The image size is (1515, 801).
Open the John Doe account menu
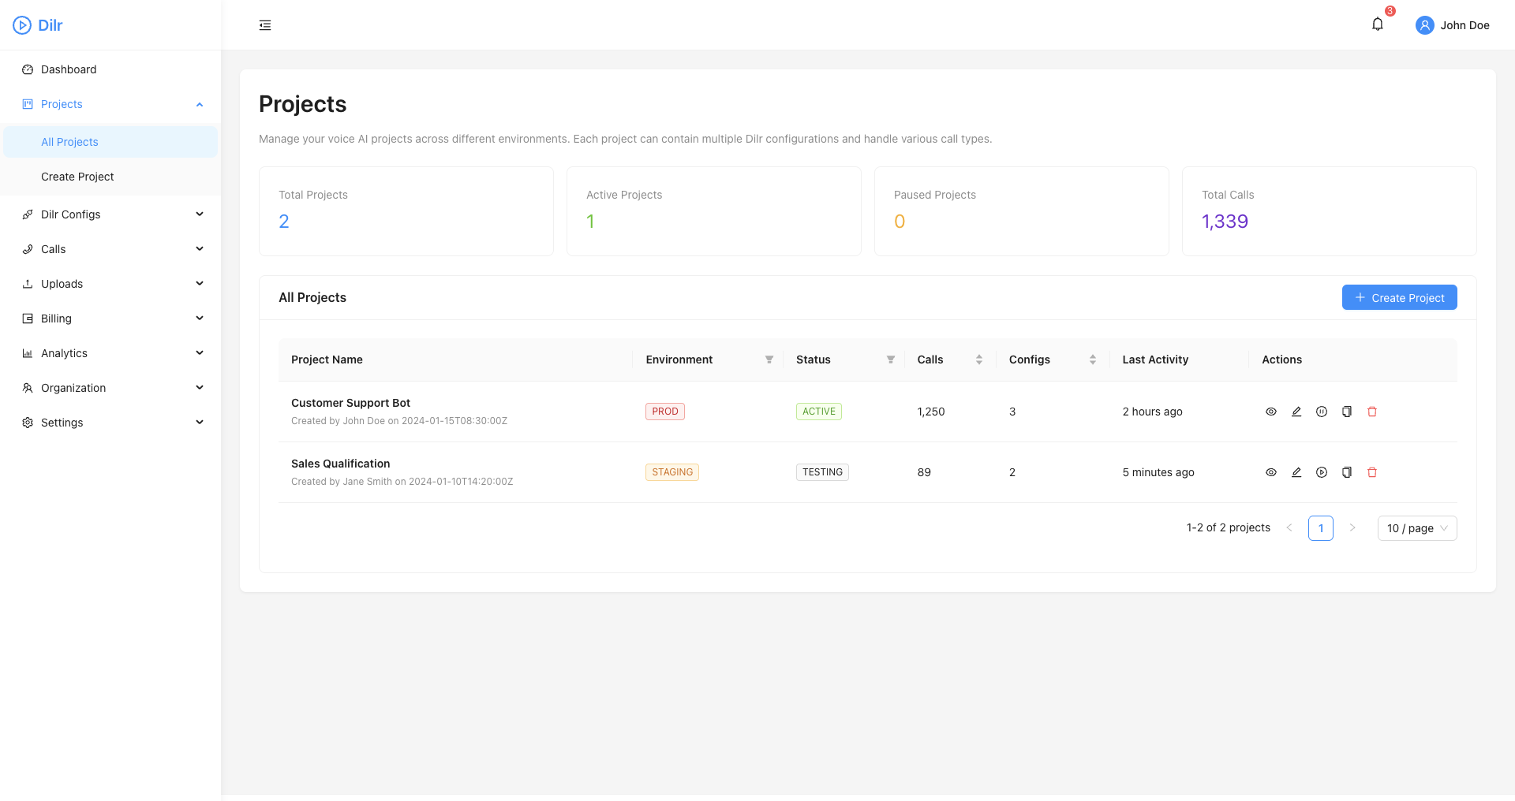pos(1453,24)
